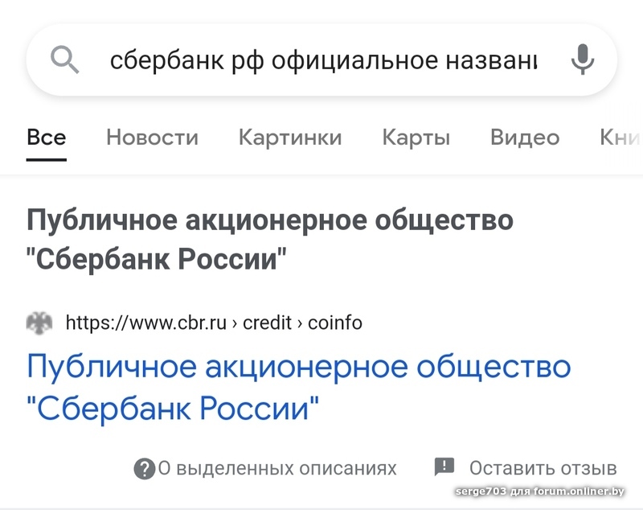Click the О выделенных описаниях link
Image resolution: width=643 pixels, height=510 pixels.
click(x=277, y=468)
